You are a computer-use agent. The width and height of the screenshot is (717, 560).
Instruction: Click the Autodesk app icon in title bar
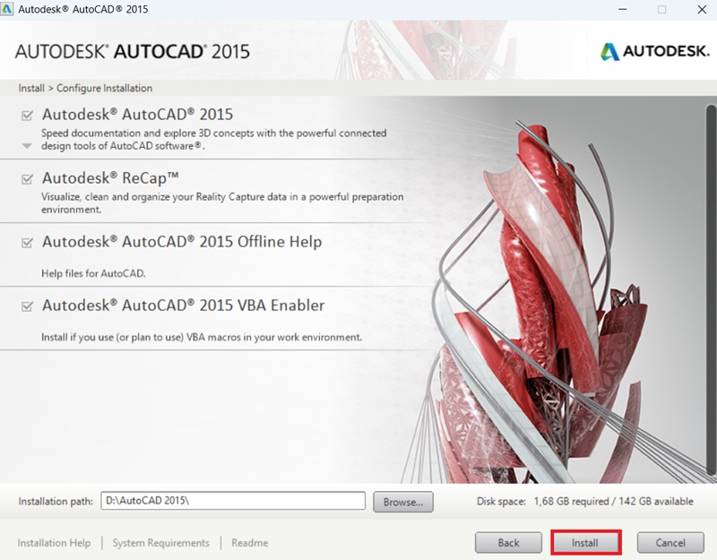click(9, 10)
